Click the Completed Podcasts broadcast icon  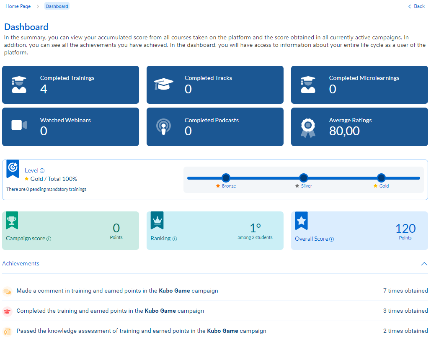163,127
